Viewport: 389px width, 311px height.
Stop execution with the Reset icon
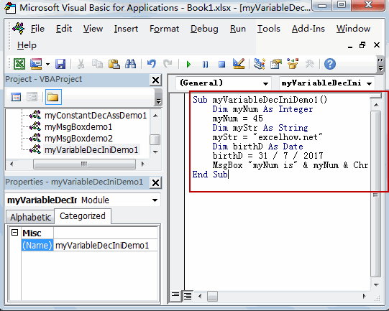click(x=221, y=65)
